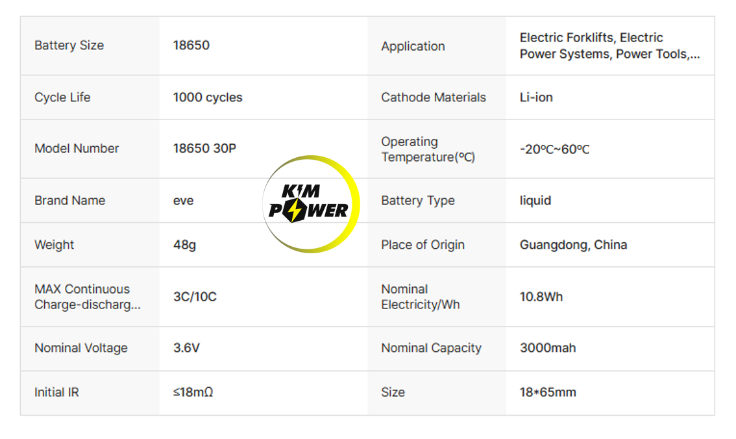The width and height of the screenshot is (736, 439).
Task: Click the 'Nominal Electricity/Wh' label
Action: (x=420, y=297)
